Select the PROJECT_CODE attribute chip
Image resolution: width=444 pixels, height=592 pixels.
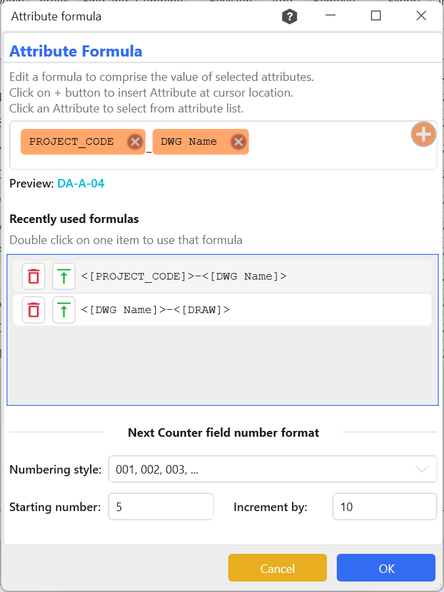72,142
